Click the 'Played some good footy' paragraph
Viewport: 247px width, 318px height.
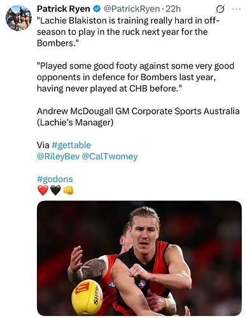coord(136,77)
